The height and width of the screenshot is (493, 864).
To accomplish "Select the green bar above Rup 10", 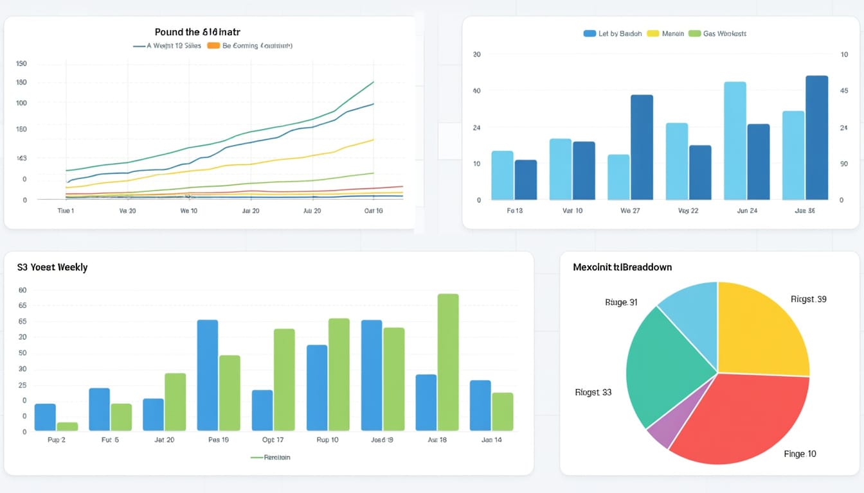I will point(339,374).
